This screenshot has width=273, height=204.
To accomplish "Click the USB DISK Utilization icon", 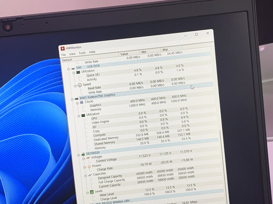I will (78, 72).
